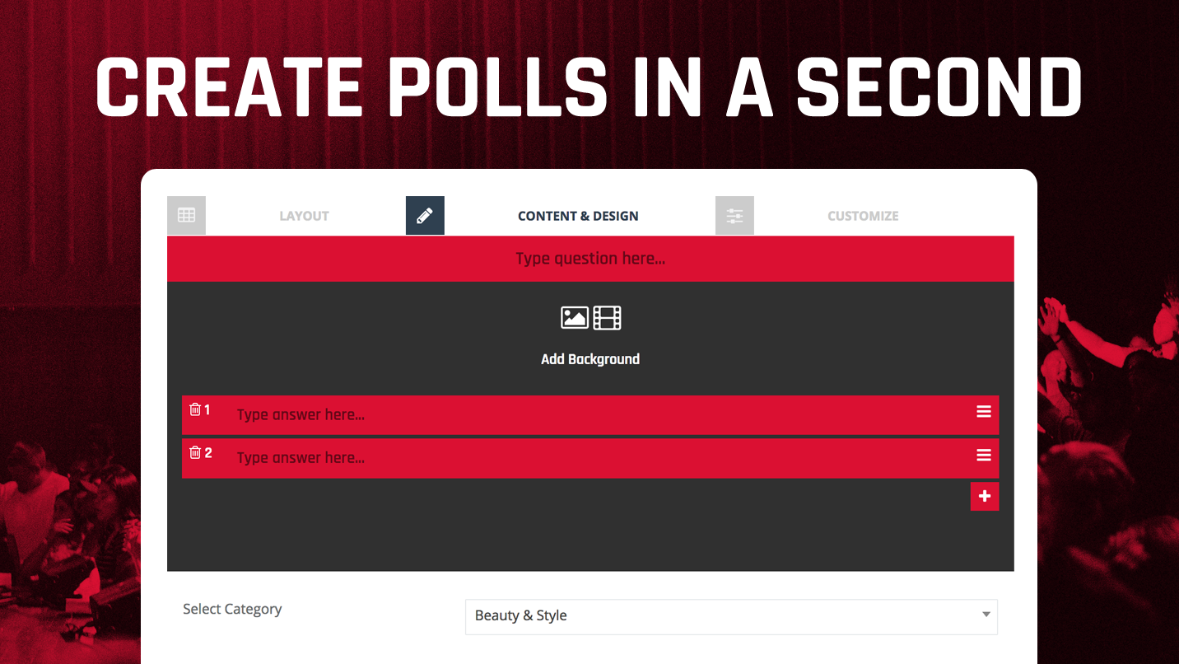Screen dimensions: 1179x664
Task: Click the drag handle on answer 1
Action: coord(983,412)
